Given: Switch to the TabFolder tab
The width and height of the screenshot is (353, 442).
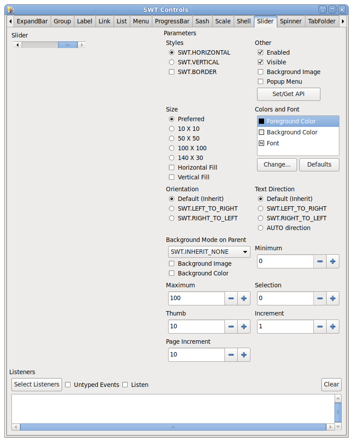Looking at the screenshot, I should 322,22.
